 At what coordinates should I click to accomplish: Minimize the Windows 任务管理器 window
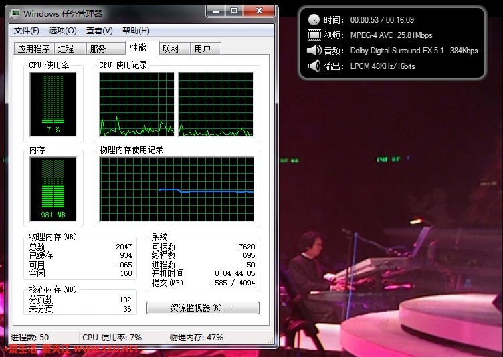tap(216, 11)
